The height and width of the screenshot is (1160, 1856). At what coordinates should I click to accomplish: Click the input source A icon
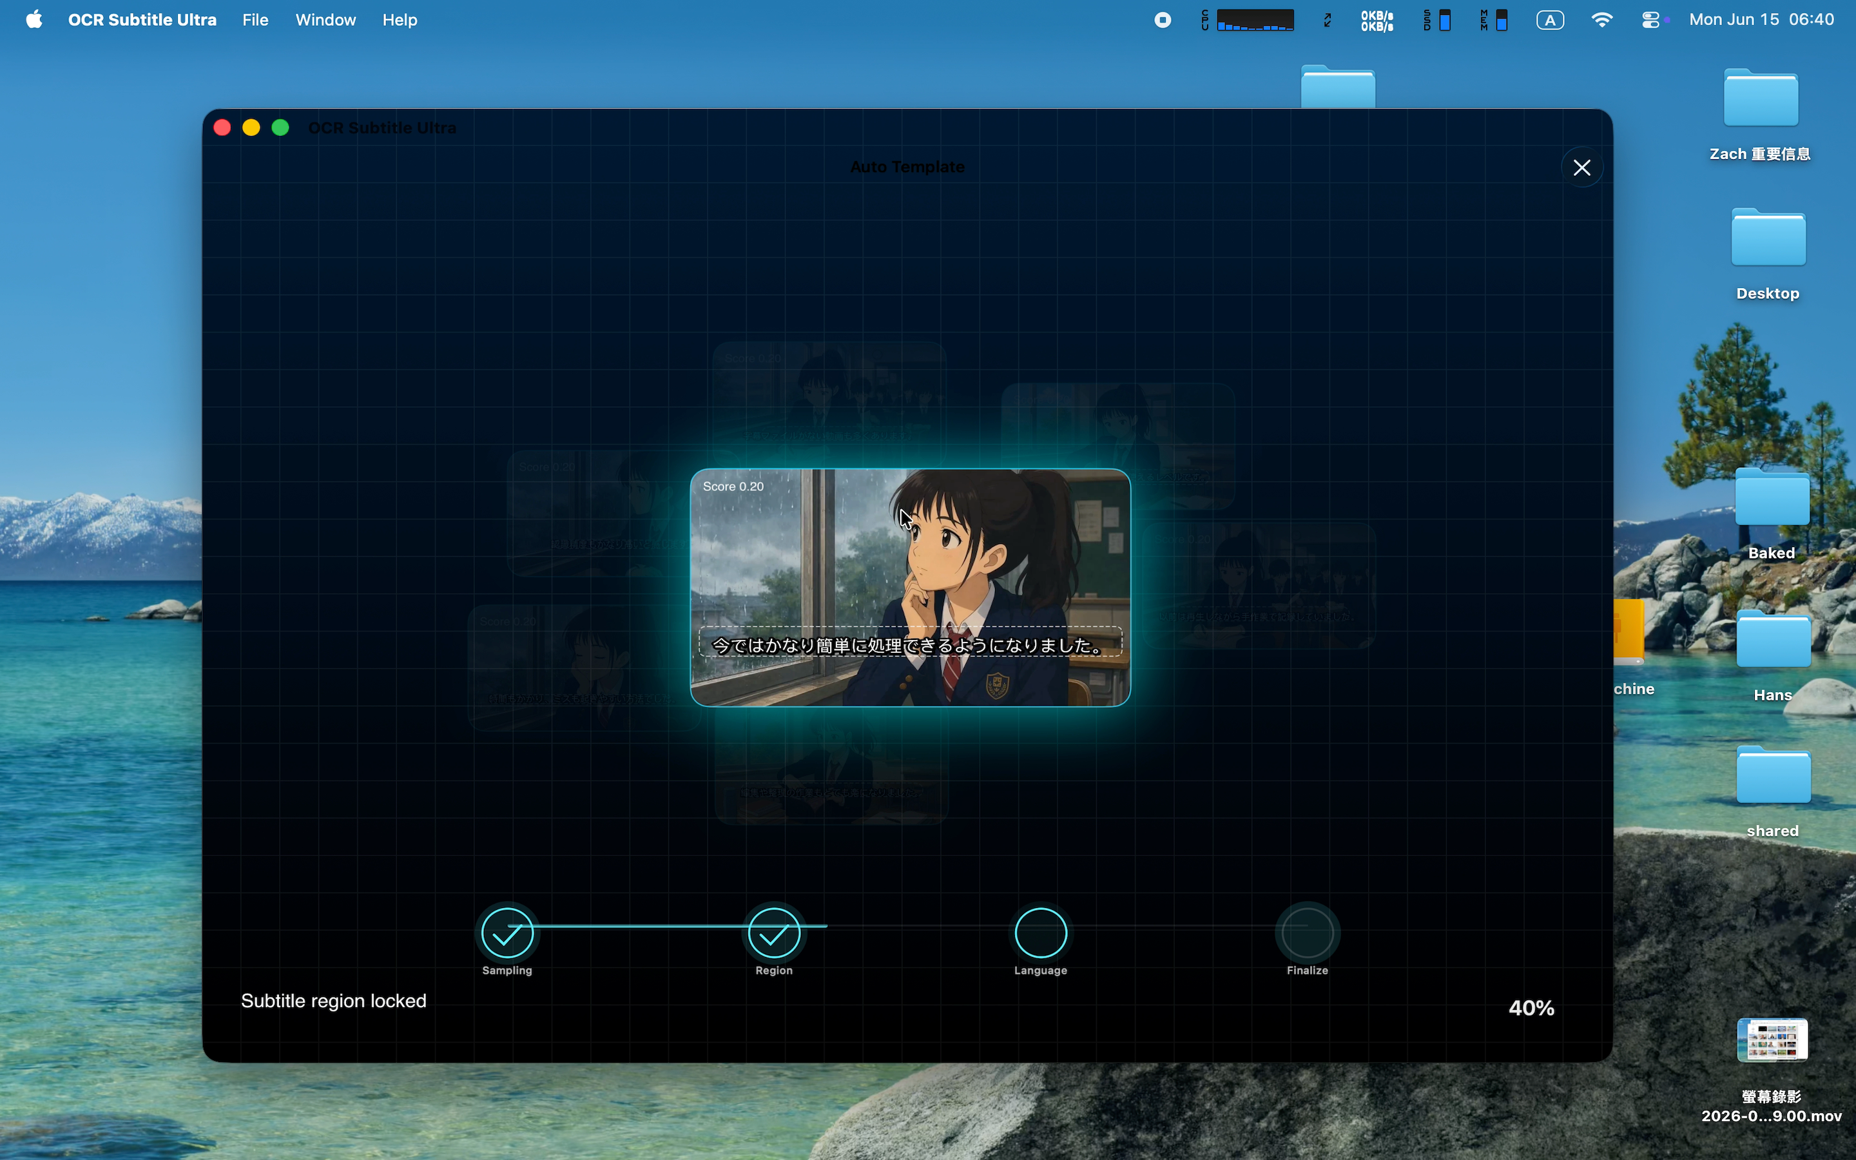1550,20
